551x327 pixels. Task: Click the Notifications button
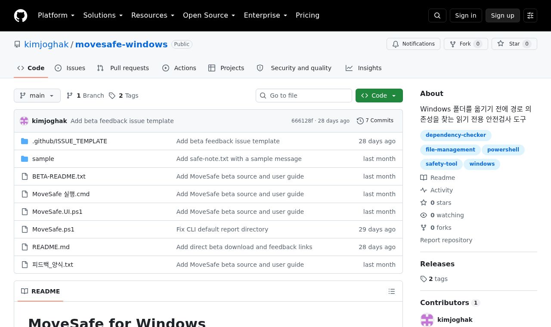point(414,44)
